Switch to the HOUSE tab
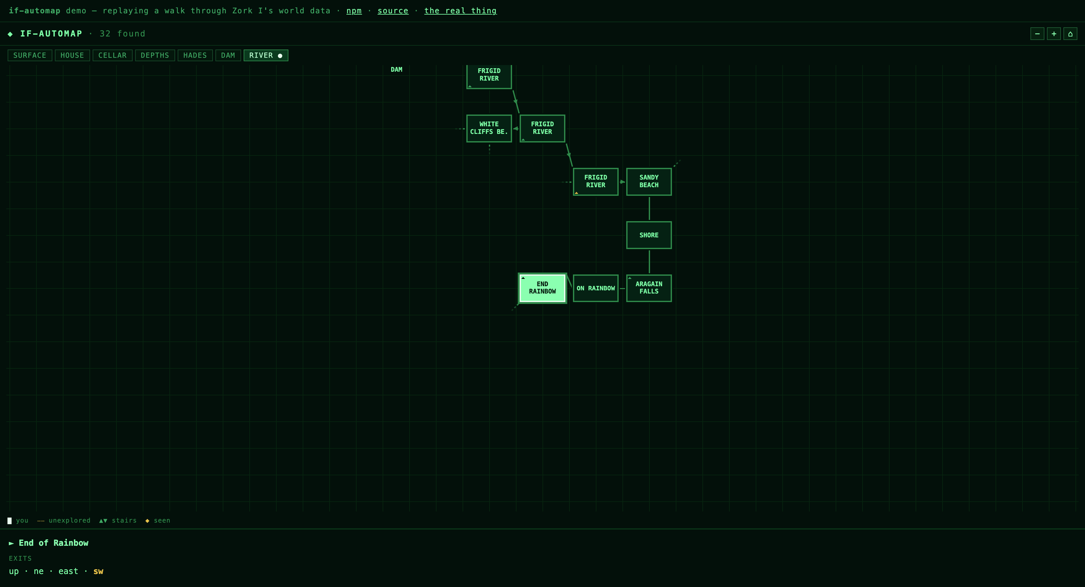The image size is (1085, 587). pos(72,55)
